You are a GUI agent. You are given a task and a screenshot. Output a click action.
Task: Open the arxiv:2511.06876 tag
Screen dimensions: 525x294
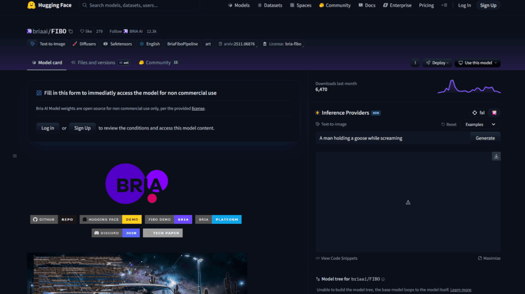pyautogui.click(x=236, y=44)
